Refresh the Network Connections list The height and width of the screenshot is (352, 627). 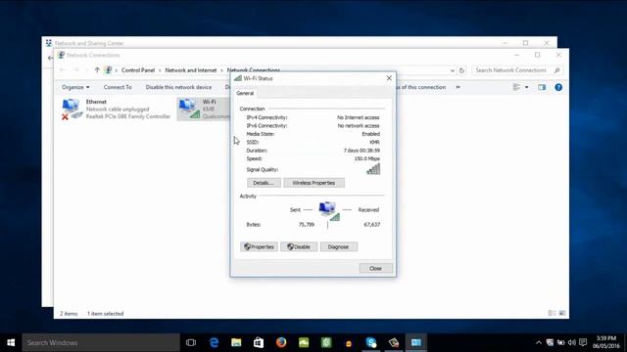point(461,70)
